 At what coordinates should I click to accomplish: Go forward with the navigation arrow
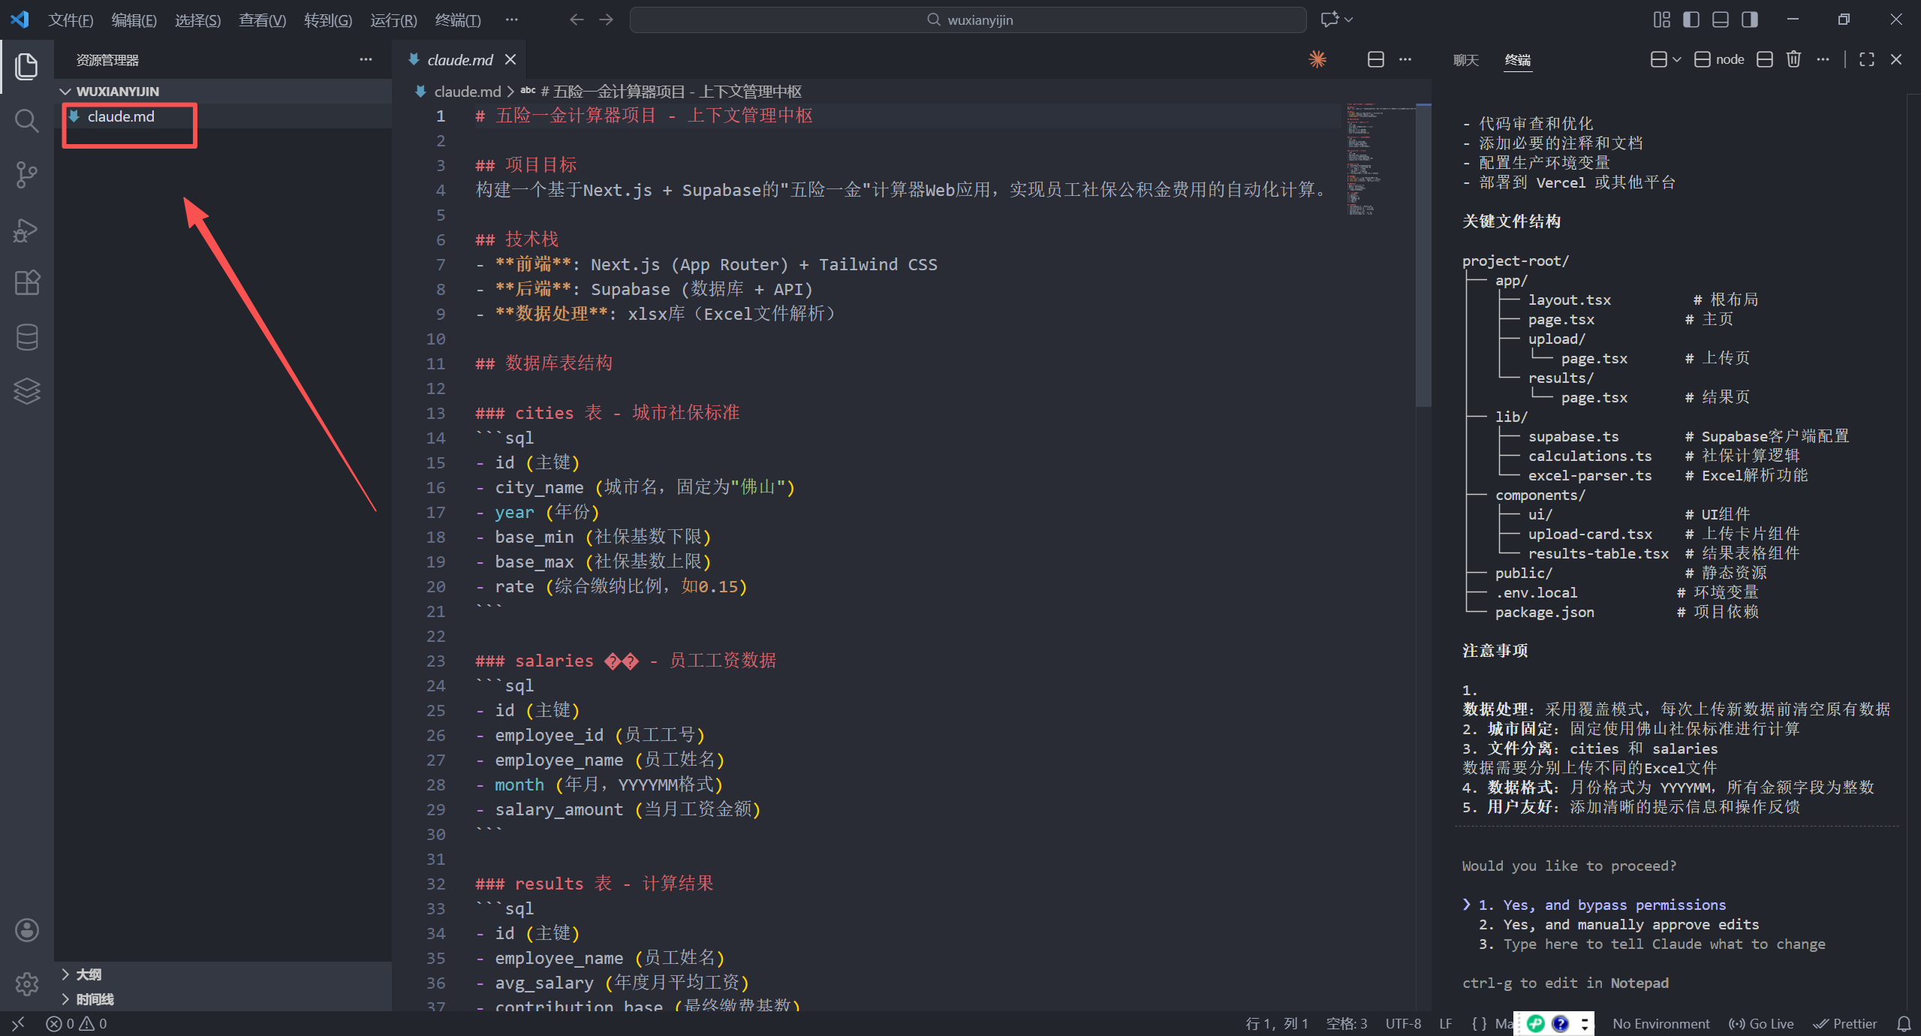point(606,20)
